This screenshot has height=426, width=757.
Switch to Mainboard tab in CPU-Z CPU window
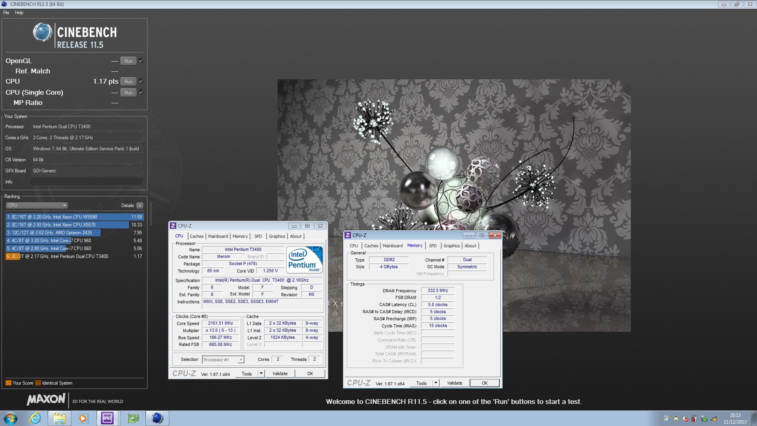(218, 236)
